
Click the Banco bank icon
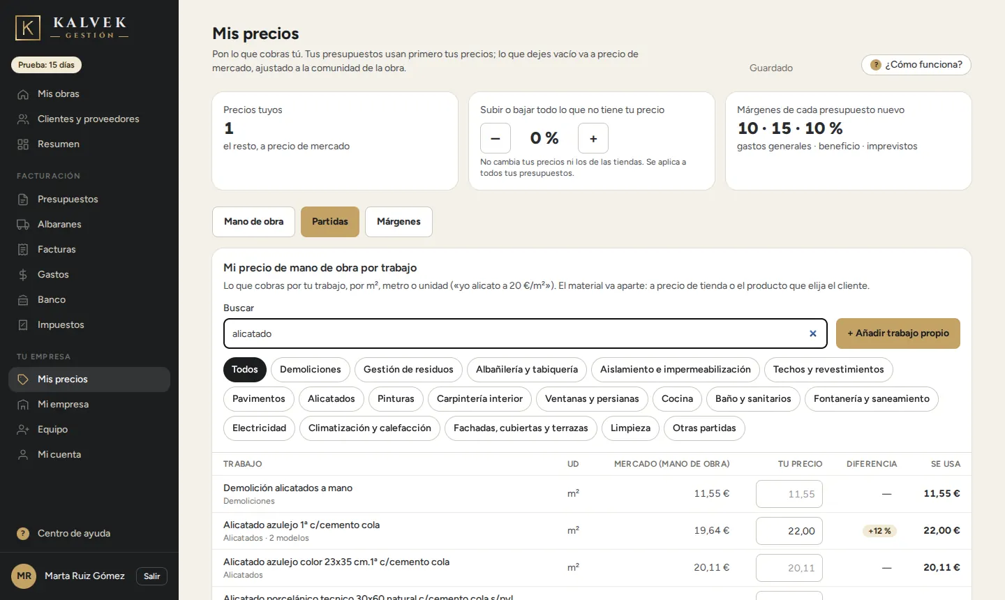[23, 300]
